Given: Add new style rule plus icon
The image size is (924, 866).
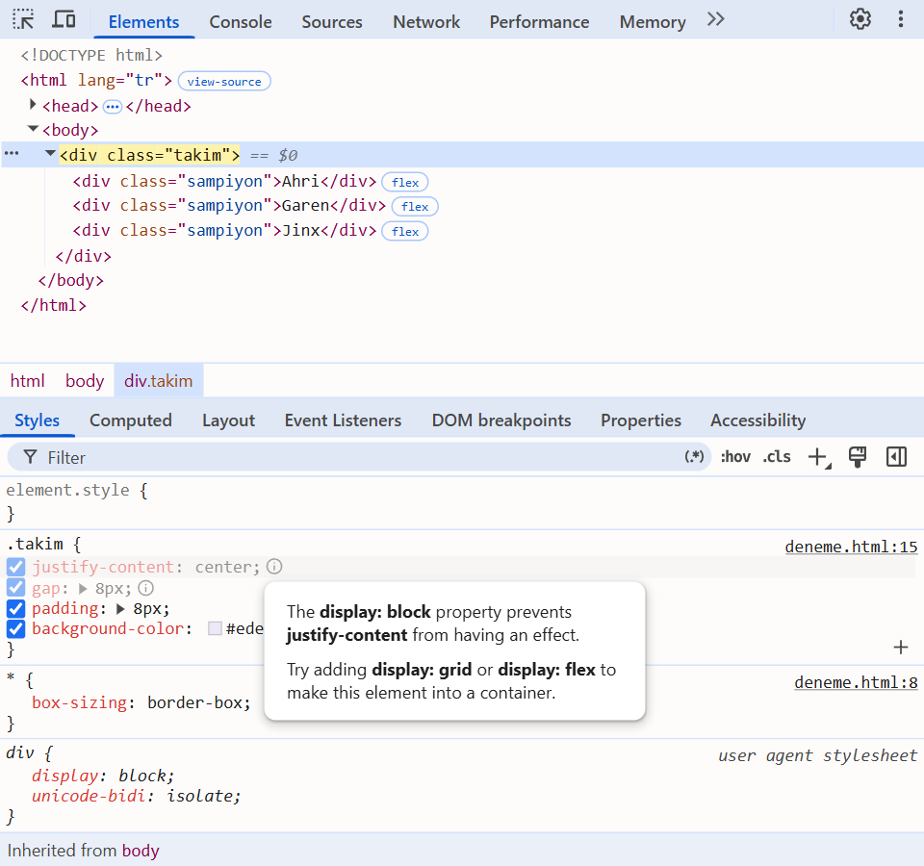Looking at the screenshot, I should 818,456.
